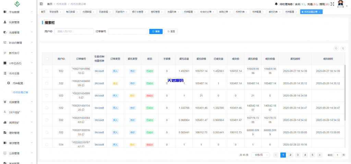
Task: Go to page 5 in pagination
Action: click(x=312, y=155)
